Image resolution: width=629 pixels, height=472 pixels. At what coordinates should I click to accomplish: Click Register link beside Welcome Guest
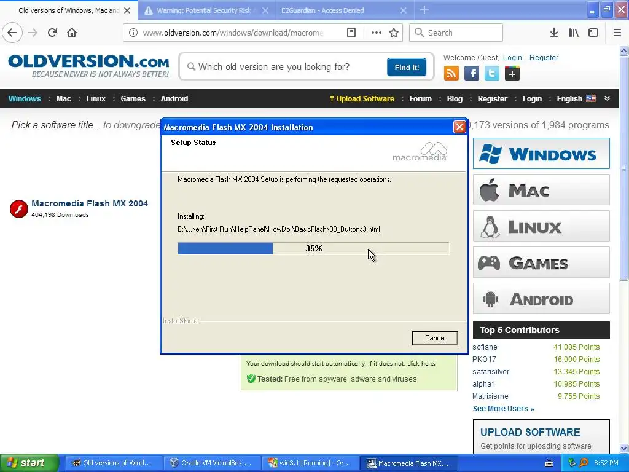point(544,57)
